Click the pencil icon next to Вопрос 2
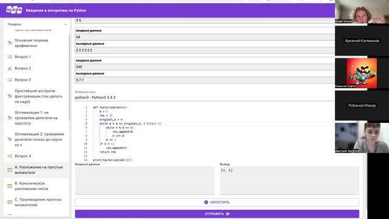This screenshot has height=219, width=389. (10, 68)
